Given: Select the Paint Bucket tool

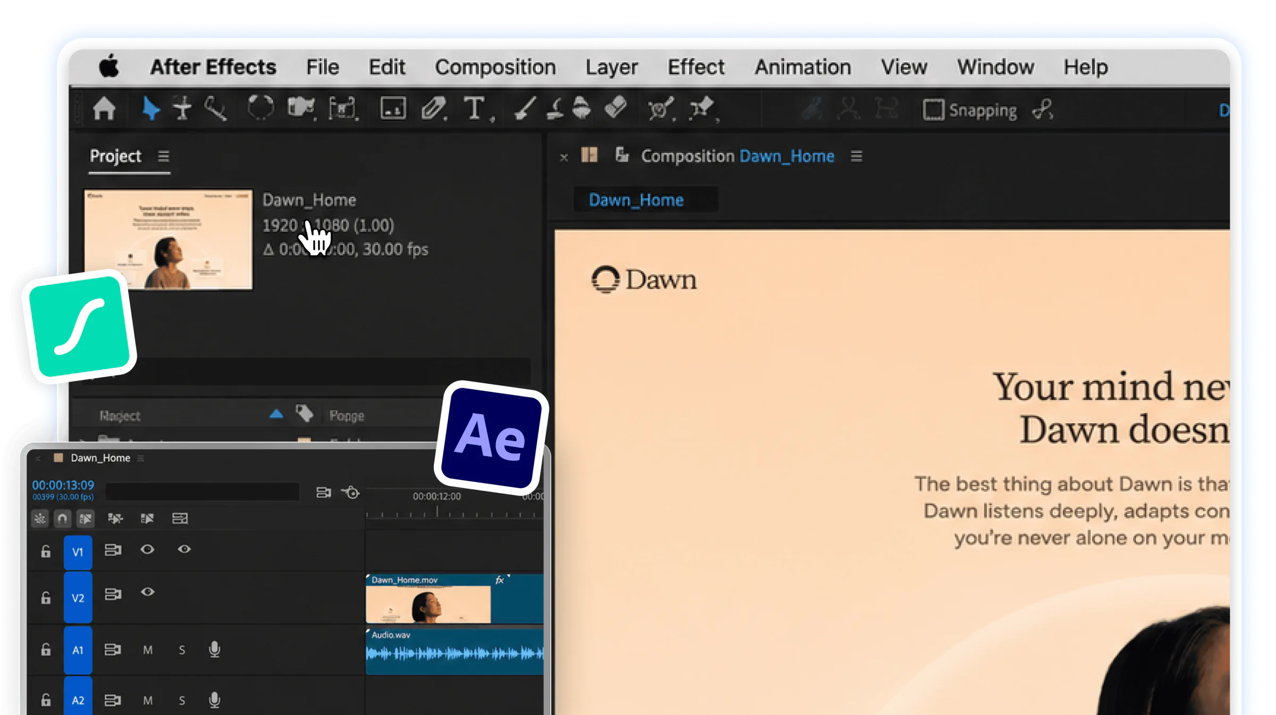Looking at the screenshot, I should tap(582, 108).
